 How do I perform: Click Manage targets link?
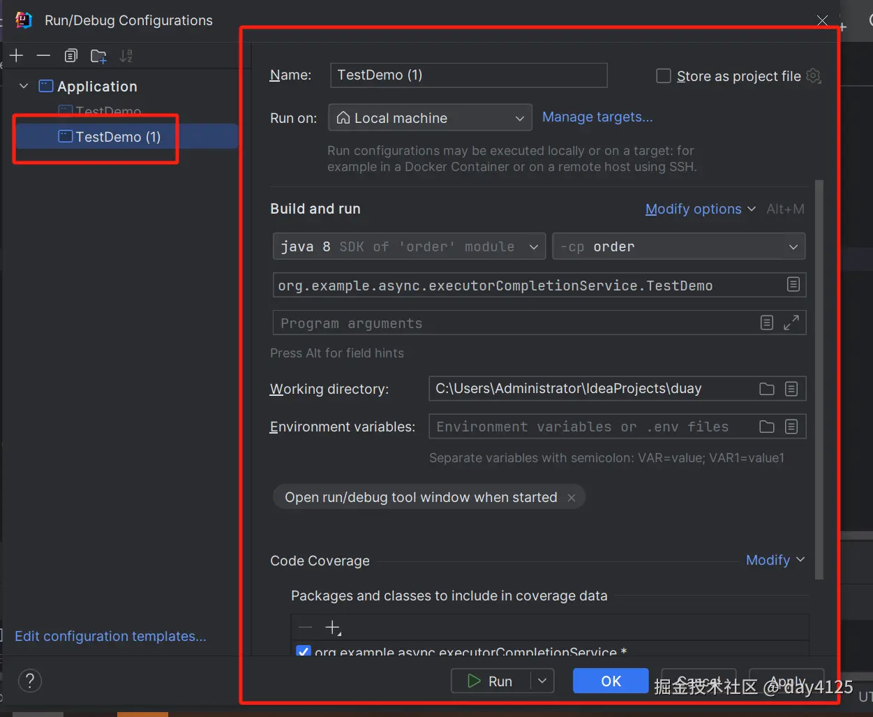[597, 117]
